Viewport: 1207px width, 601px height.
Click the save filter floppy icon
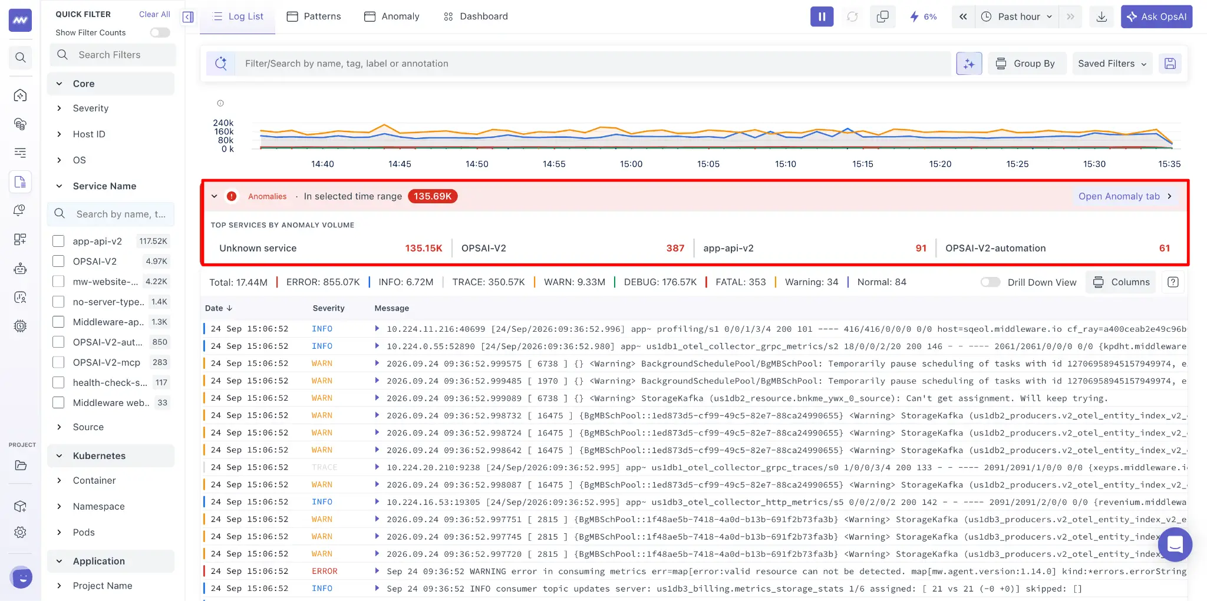(x=1170, y=64)
